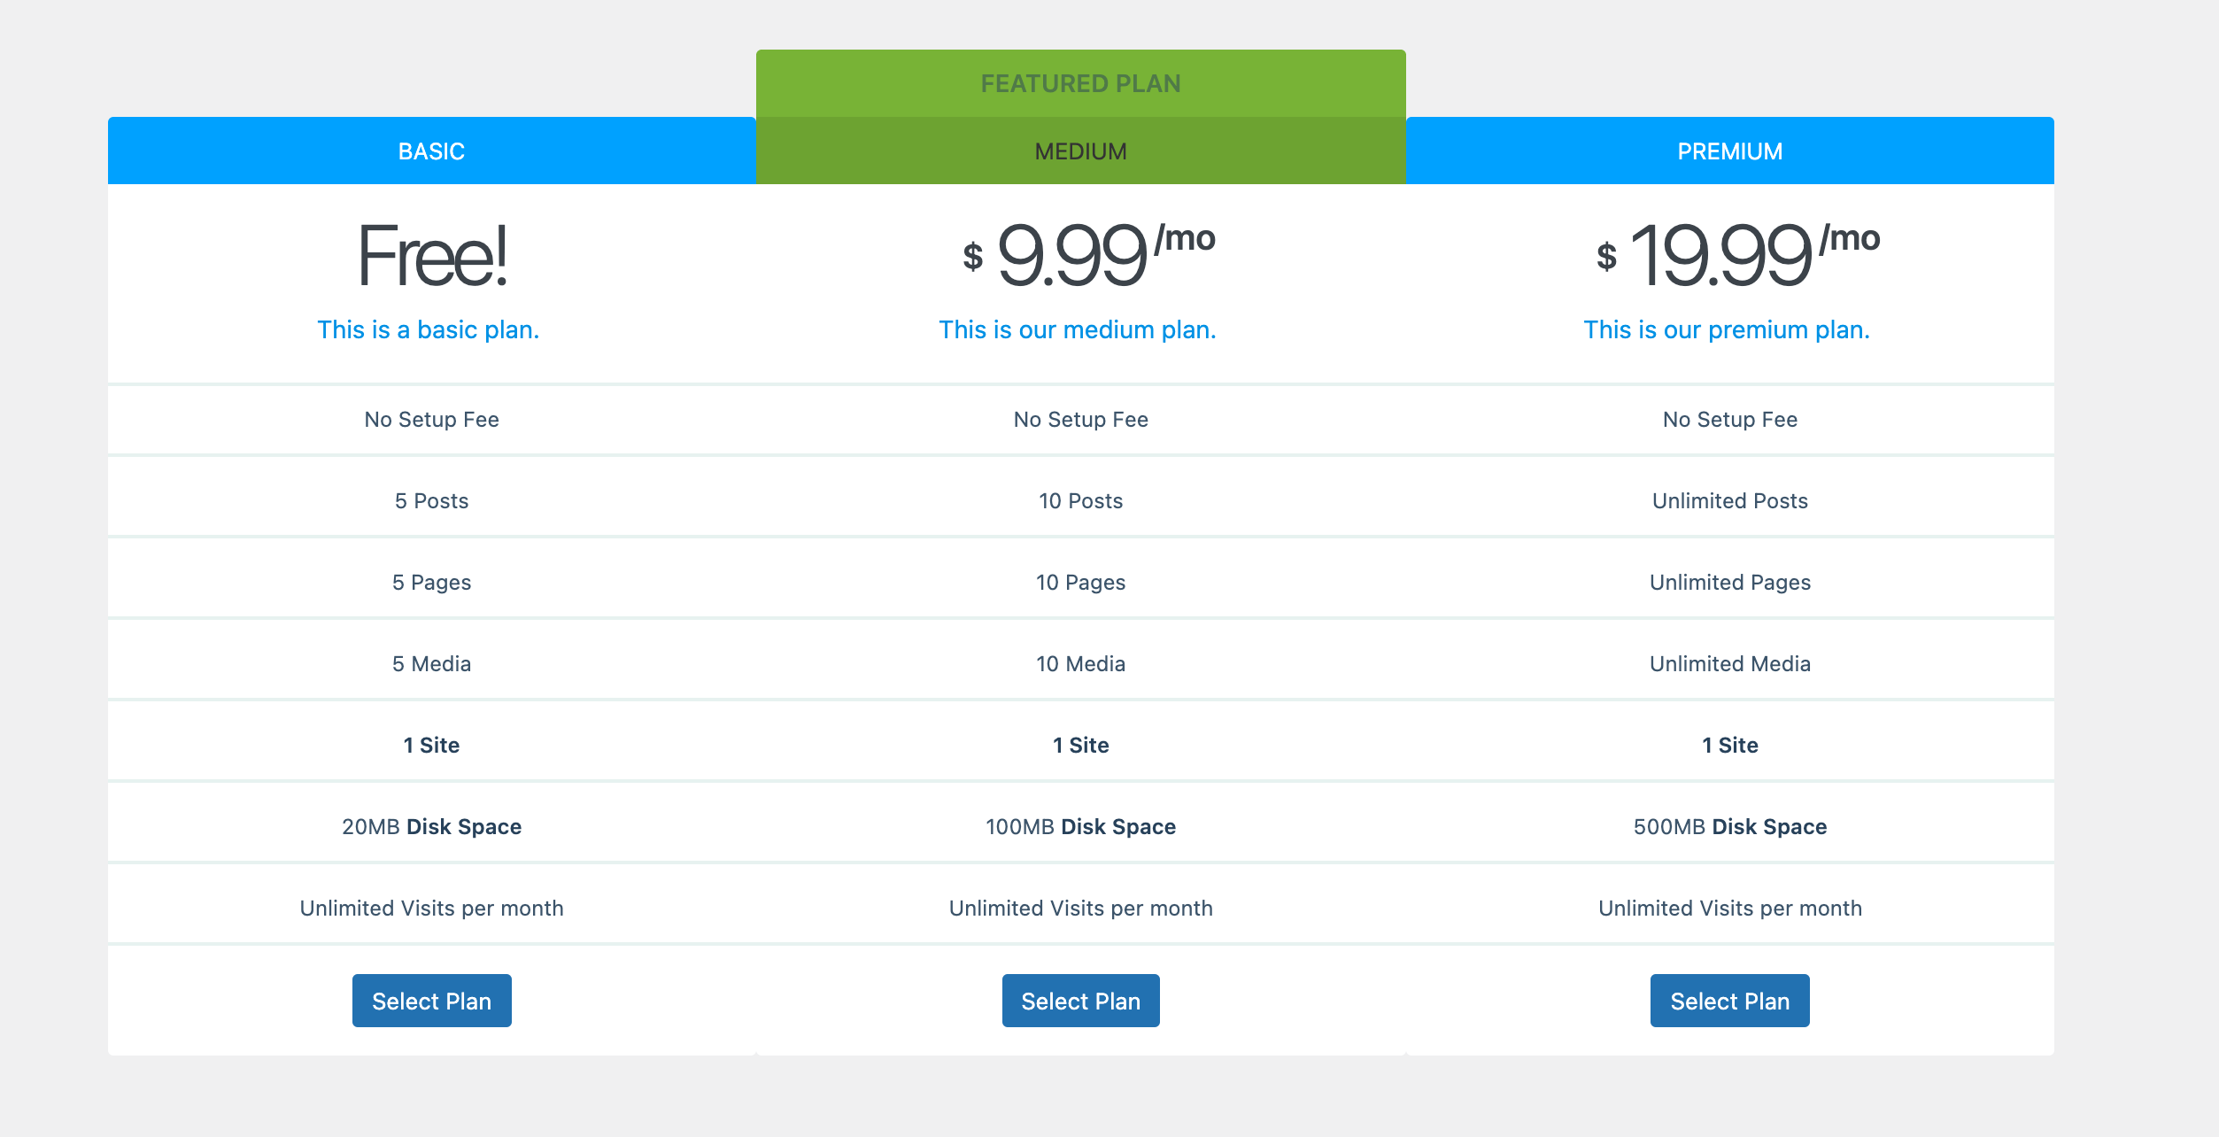
Task: Click Select Plan for Medium plan
Action: click(1080, 1001)
